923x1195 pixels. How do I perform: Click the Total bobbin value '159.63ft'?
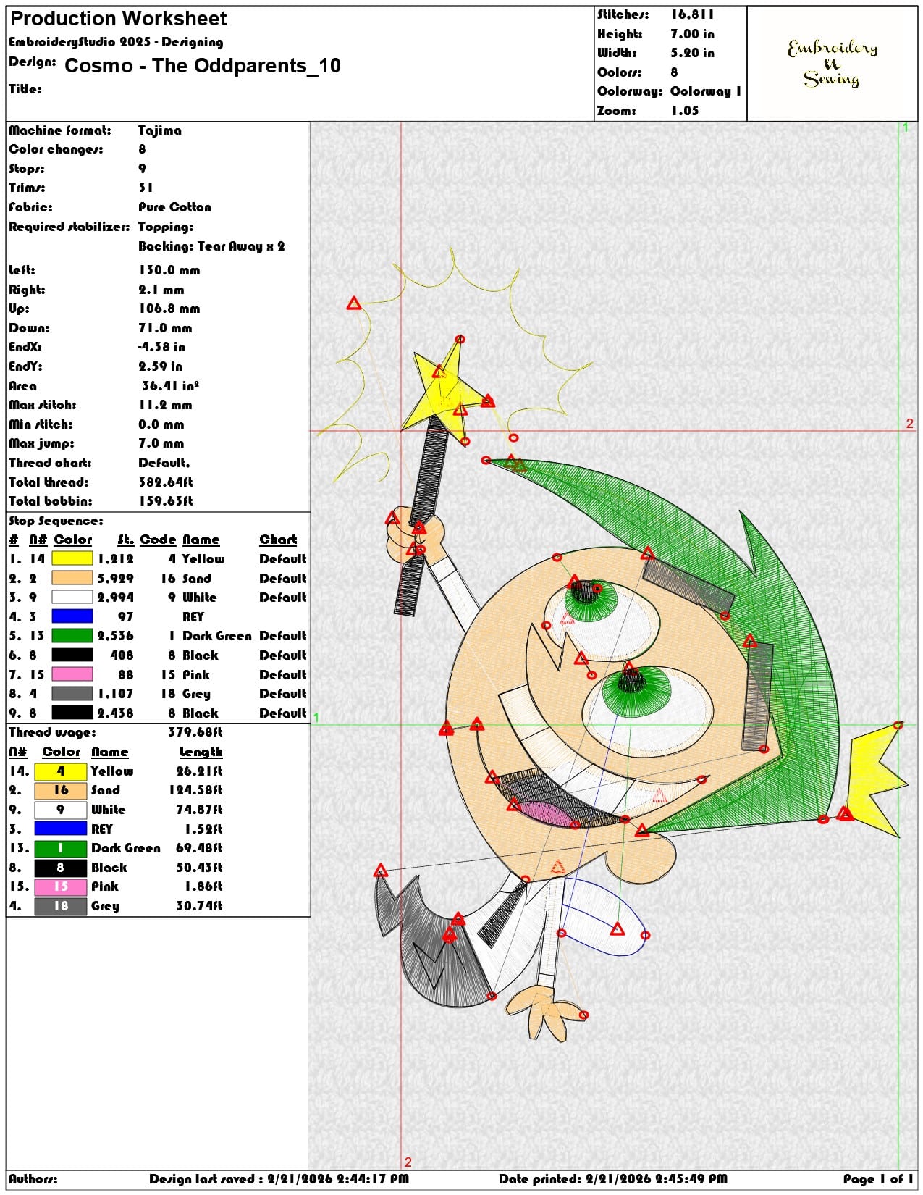click(166, 501)
